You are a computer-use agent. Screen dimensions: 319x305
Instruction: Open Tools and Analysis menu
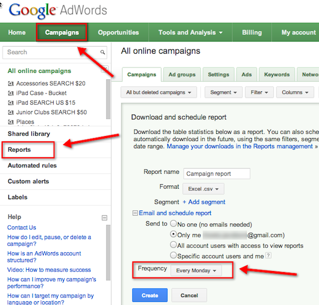[x=190, y=32]
